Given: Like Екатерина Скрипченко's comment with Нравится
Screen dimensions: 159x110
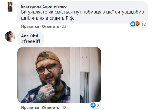Looking at the screenshot, I should (30, 26).
